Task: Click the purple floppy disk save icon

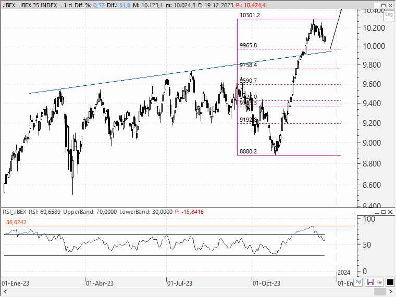Action: [x=370, y=282]
